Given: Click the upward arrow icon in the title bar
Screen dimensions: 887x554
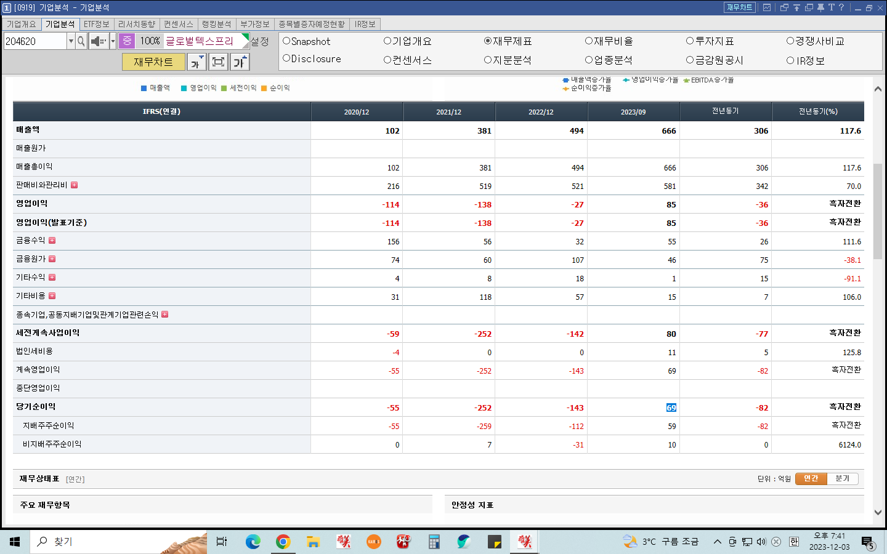Looking at the screenshot, I should click(796, 7).
